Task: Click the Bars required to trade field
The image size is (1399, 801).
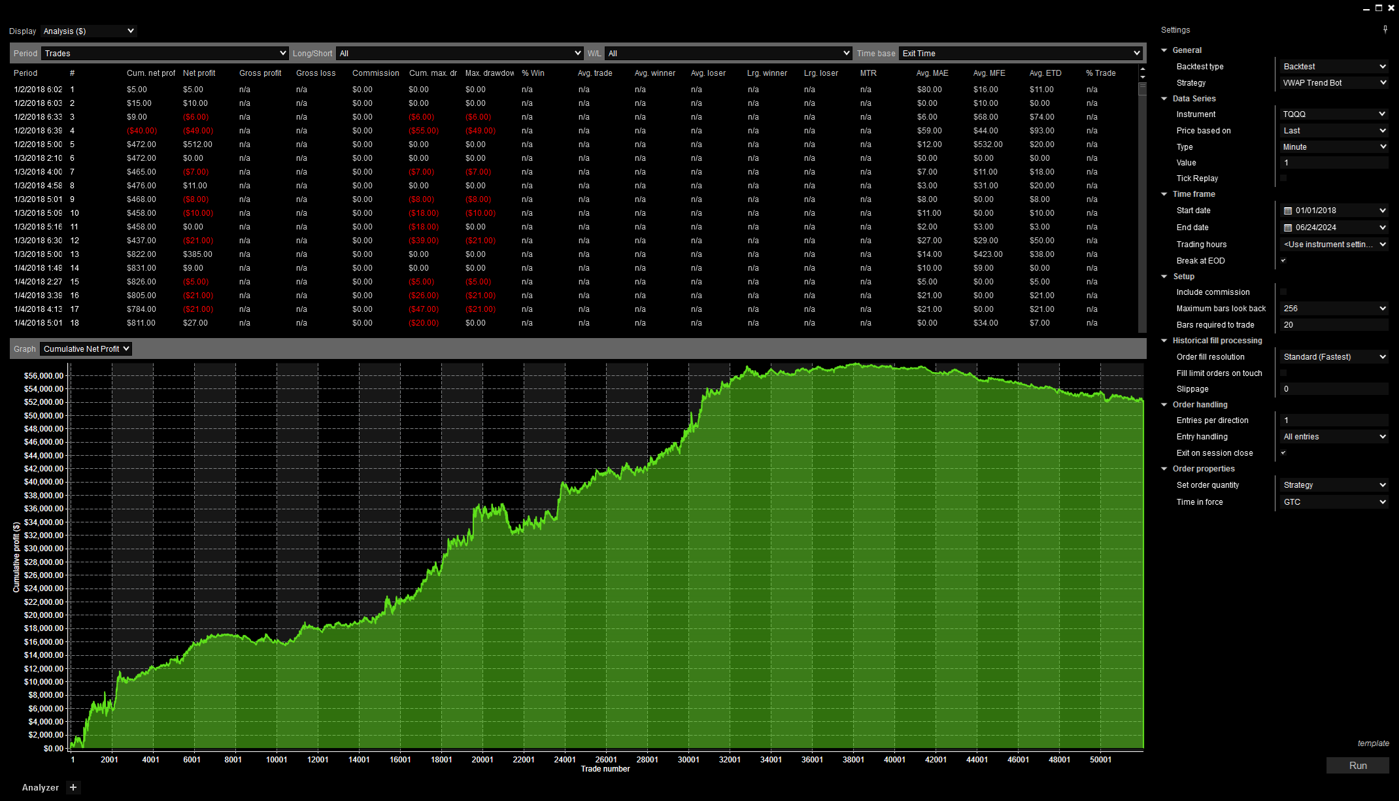Action: (x=1334, y=324)
